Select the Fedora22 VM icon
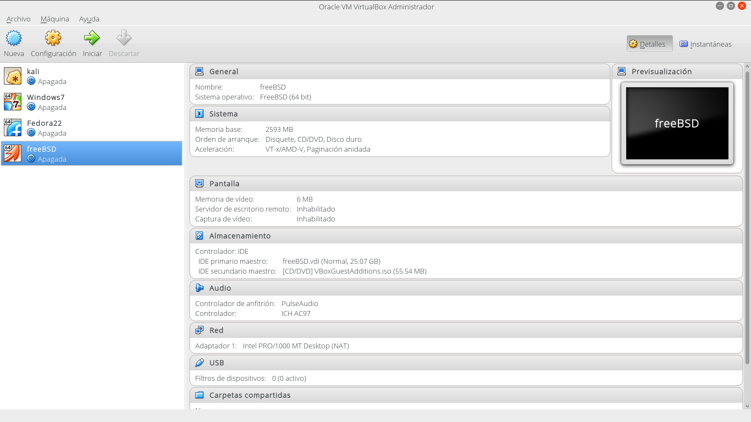This screenshot has width=751, height=422. pos(13,127)
